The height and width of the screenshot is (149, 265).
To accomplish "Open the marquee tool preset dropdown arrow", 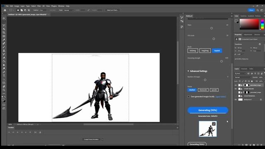I will [x=14, y=10].
